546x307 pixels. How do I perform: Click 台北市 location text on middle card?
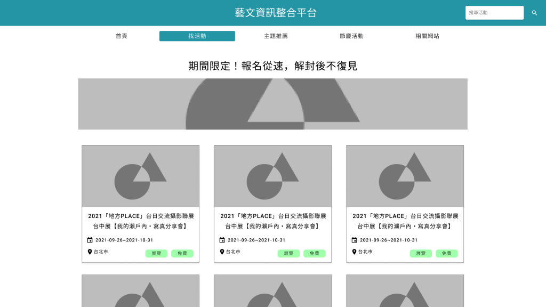pos(234,252)
